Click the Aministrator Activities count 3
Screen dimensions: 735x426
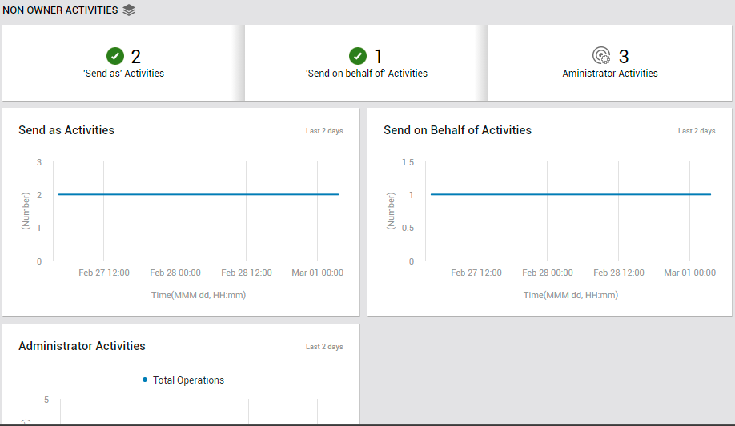pyautogui.click(x=624, y=57)
